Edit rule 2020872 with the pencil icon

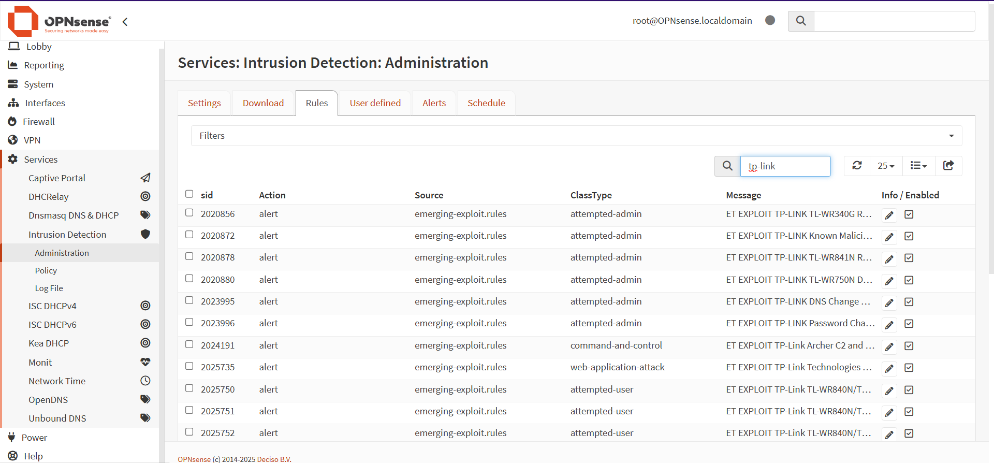889,237
